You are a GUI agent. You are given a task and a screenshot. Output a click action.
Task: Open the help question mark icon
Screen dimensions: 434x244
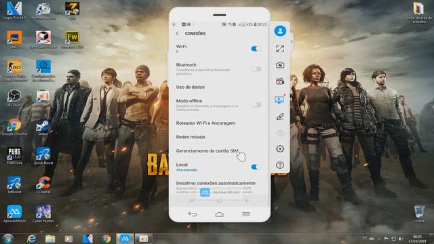(280, 165)
